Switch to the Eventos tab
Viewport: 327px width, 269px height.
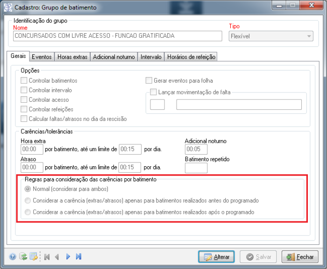click(x=42, y=57)
